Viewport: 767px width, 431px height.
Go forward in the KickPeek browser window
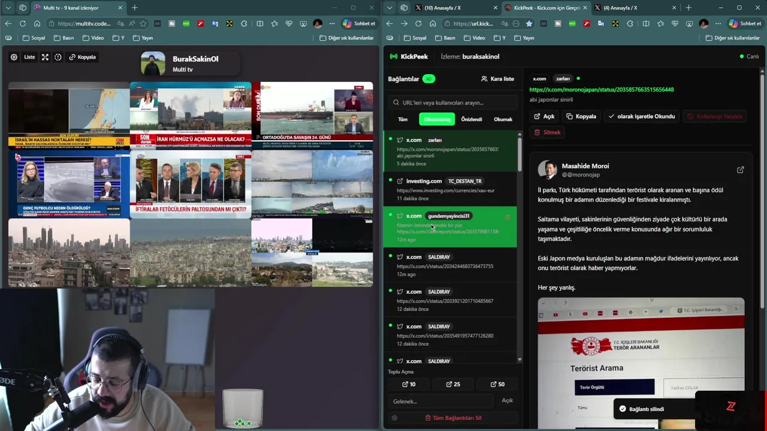[404, 23]
